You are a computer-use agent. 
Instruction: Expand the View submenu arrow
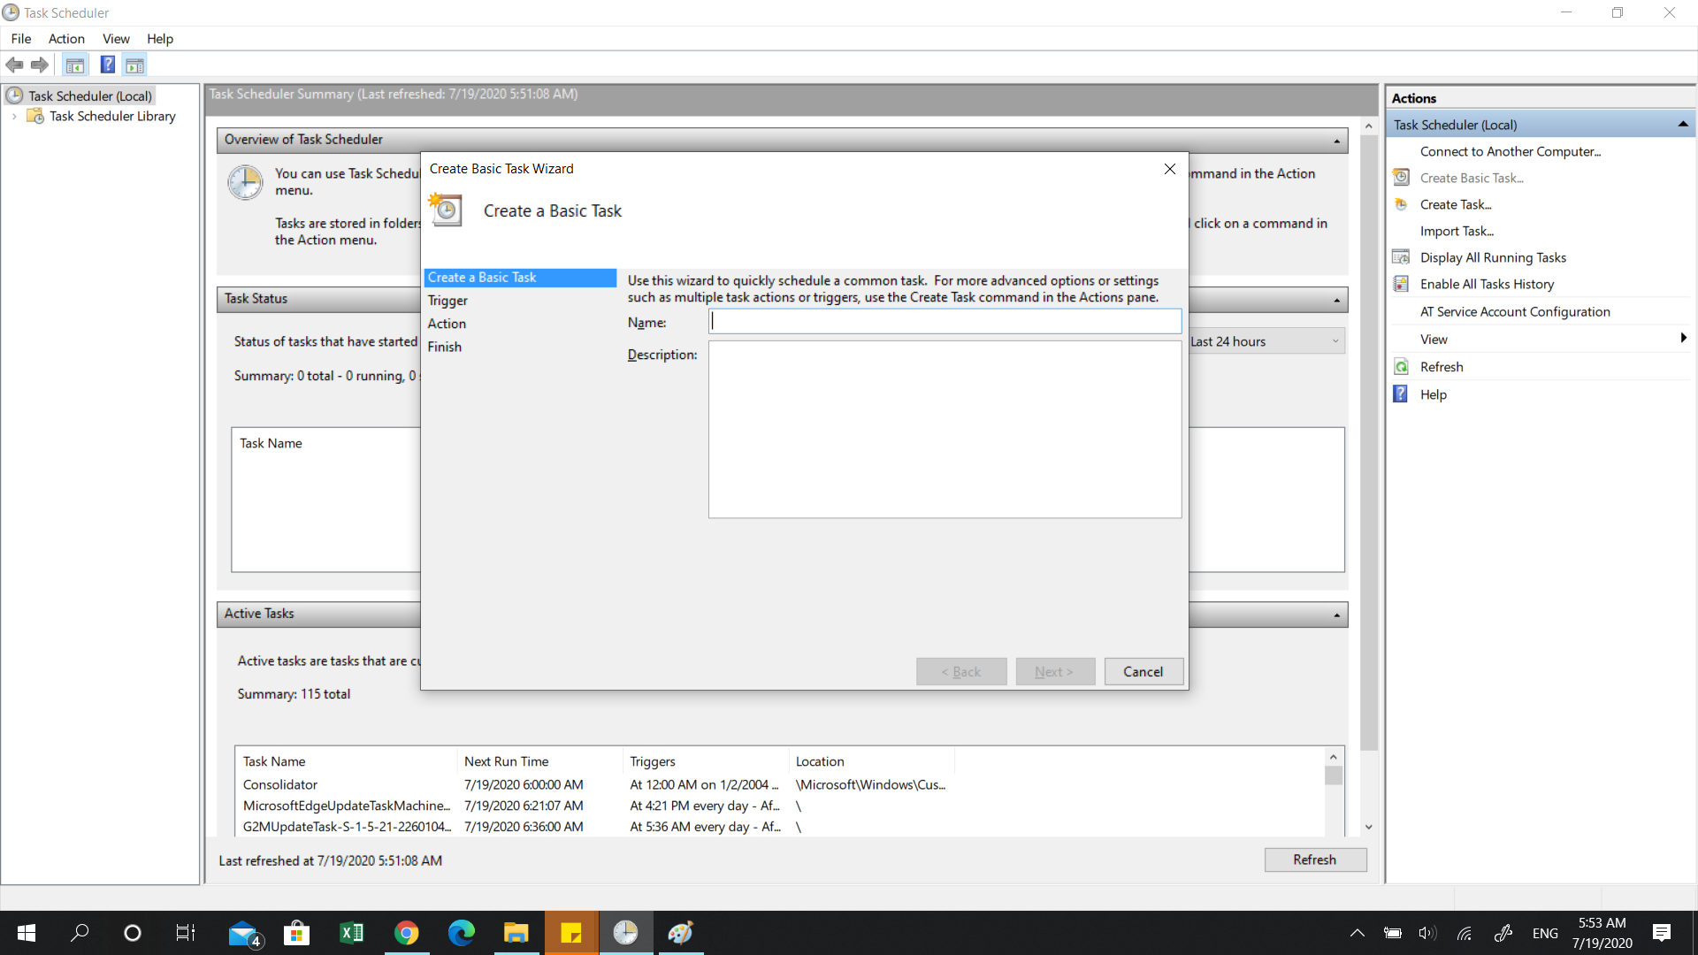click(x=1683, y=339)
